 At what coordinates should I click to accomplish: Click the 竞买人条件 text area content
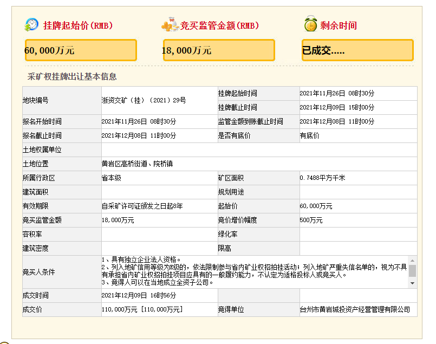coord(255,271)
